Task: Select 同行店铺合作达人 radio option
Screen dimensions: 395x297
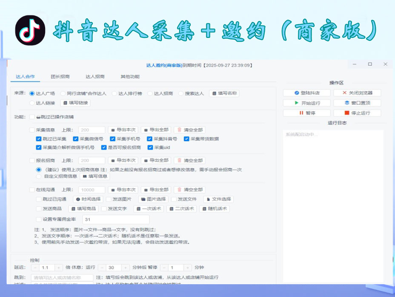Action: tap(63, 94)
